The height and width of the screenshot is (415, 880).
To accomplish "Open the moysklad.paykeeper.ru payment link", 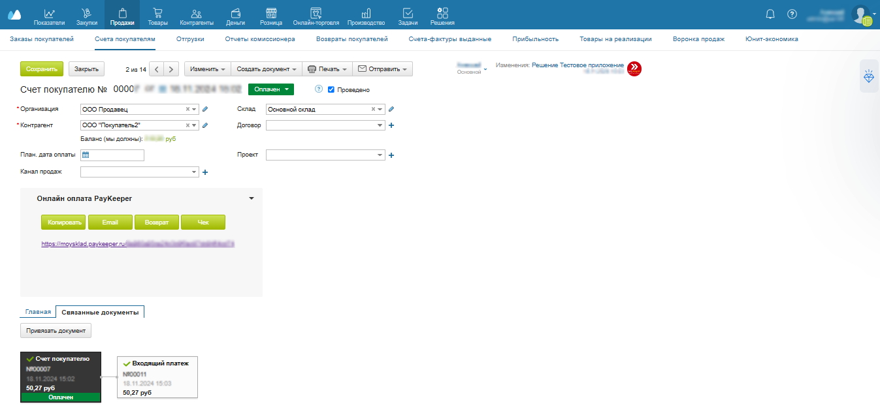I will coord(83,243).
